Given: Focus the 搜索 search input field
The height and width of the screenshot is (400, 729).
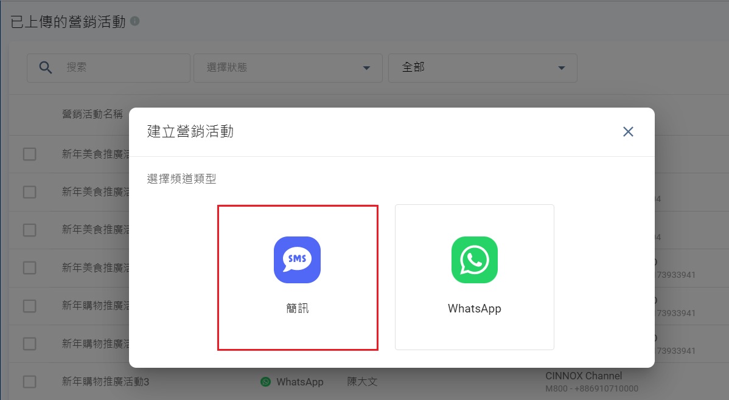Looking at the screenshot, I should coord(108,68).
